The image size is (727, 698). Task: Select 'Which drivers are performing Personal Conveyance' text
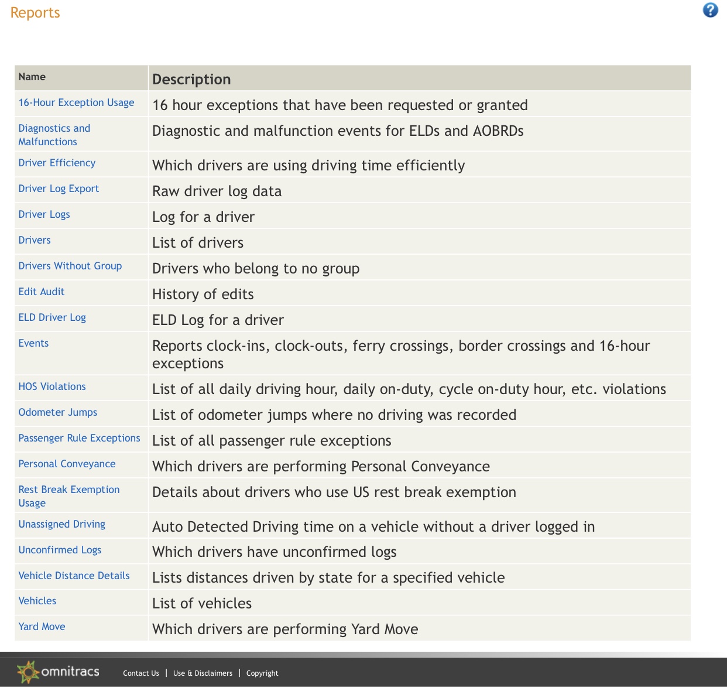321,467
